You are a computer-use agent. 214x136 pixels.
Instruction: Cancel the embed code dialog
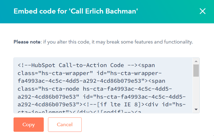coord(65,125)
